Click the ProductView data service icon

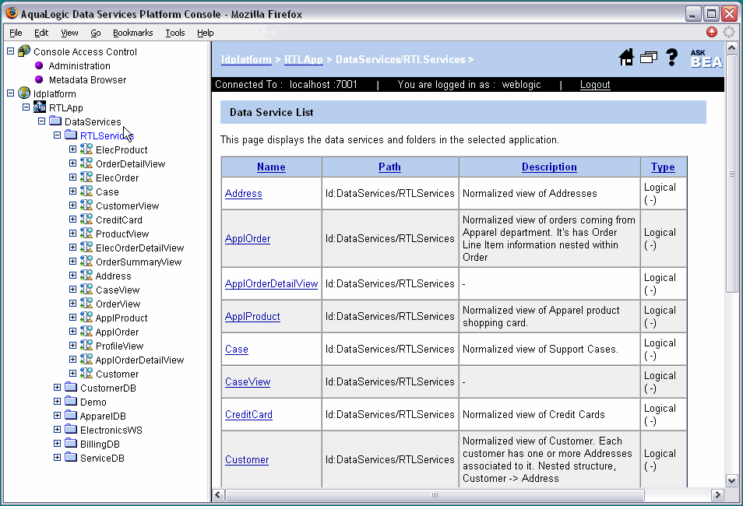pos(86,233)
